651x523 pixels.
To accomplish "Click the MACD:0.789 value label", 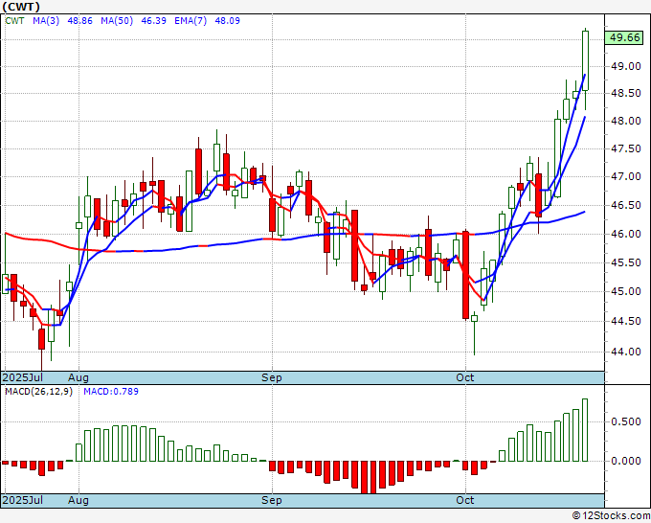I will (x=111, y=392).
